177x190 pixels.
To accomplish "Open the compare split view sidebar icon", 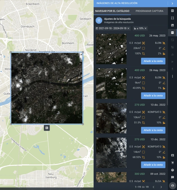I will tap(172, 11).
